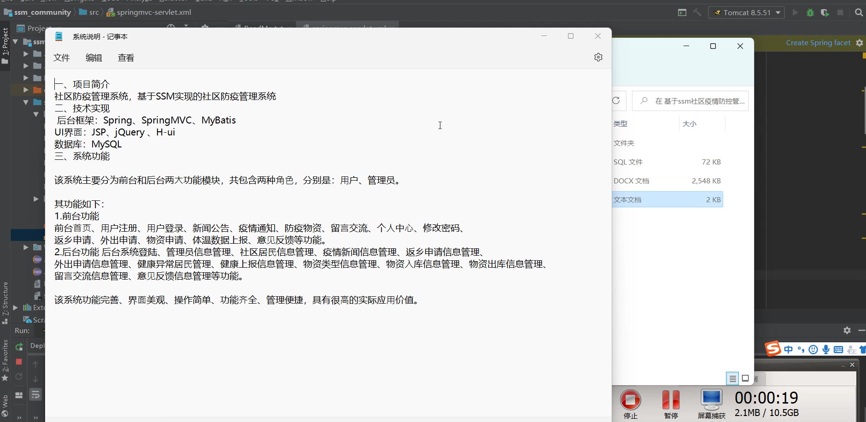Select the 文本文档 row in Explorer
The width and height of the screenshot is (866, 422).
(667, 199)
